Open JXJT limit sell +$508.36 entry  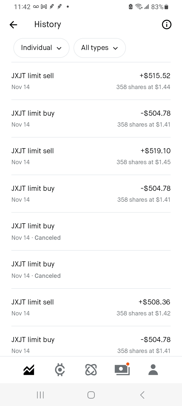[x=91, y=308]
